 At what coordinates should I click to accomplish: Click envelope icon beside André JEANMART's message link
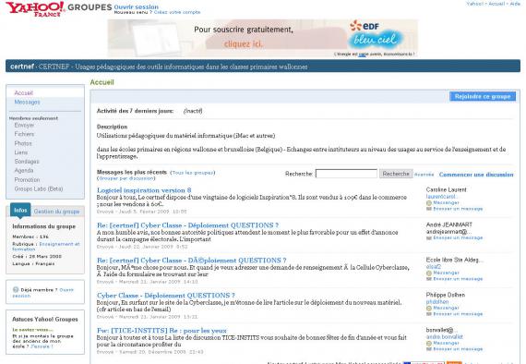click(429, 238)
